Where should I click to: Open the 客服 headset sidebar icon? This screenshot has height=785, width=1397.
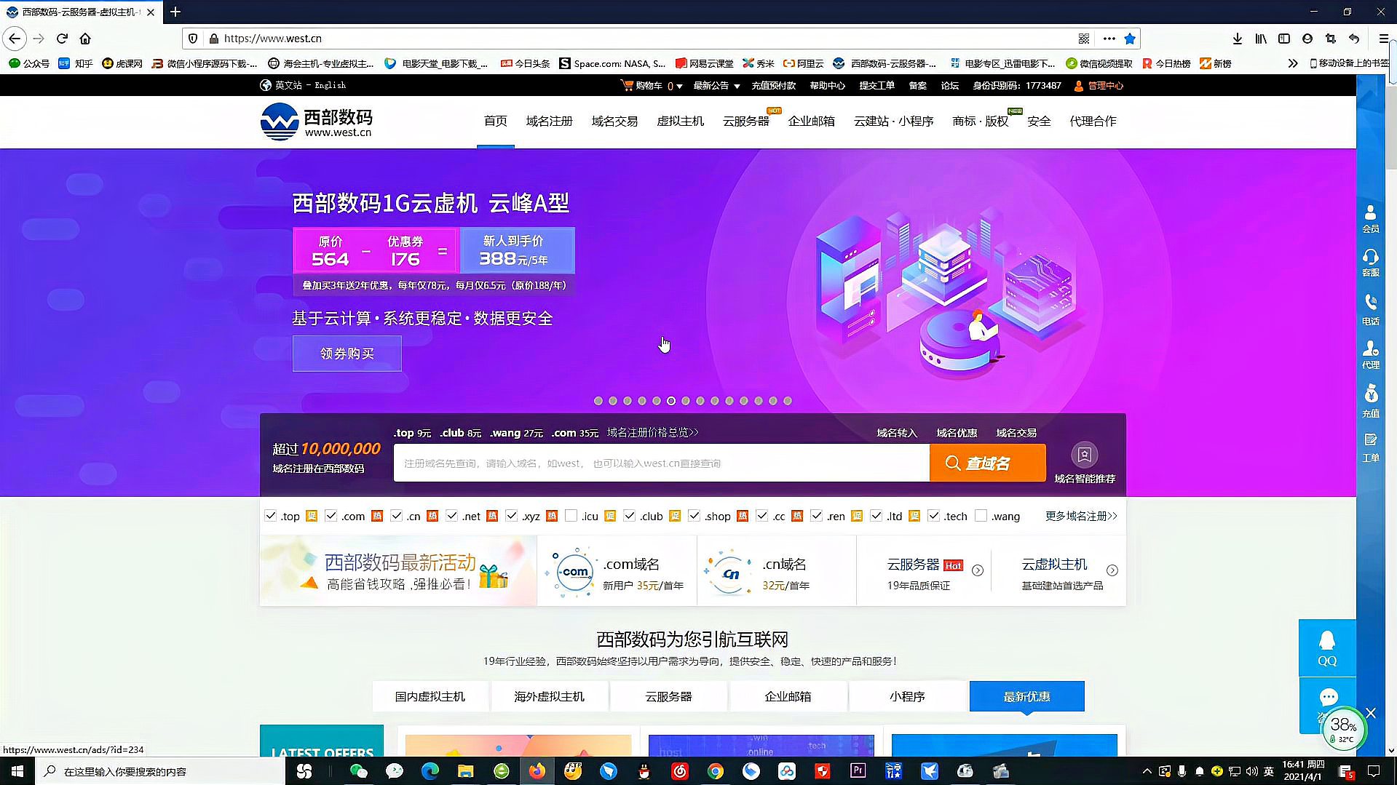[1371, 263]
